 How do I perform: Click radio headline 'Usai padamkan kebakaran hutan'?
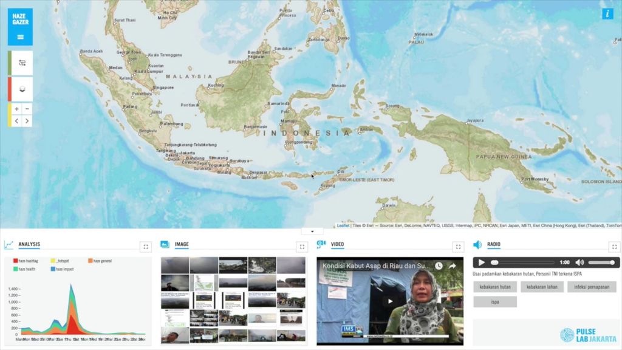coord(527,274)
